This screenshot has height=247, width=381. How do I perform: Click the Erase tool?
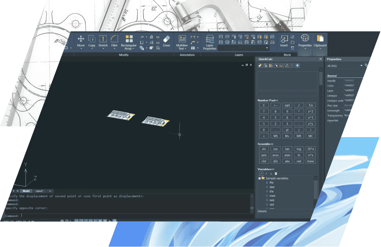pyautogui.click(x=166, y=41)
